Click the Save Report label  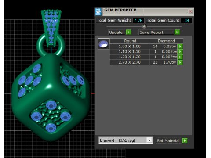coord(156,32)
